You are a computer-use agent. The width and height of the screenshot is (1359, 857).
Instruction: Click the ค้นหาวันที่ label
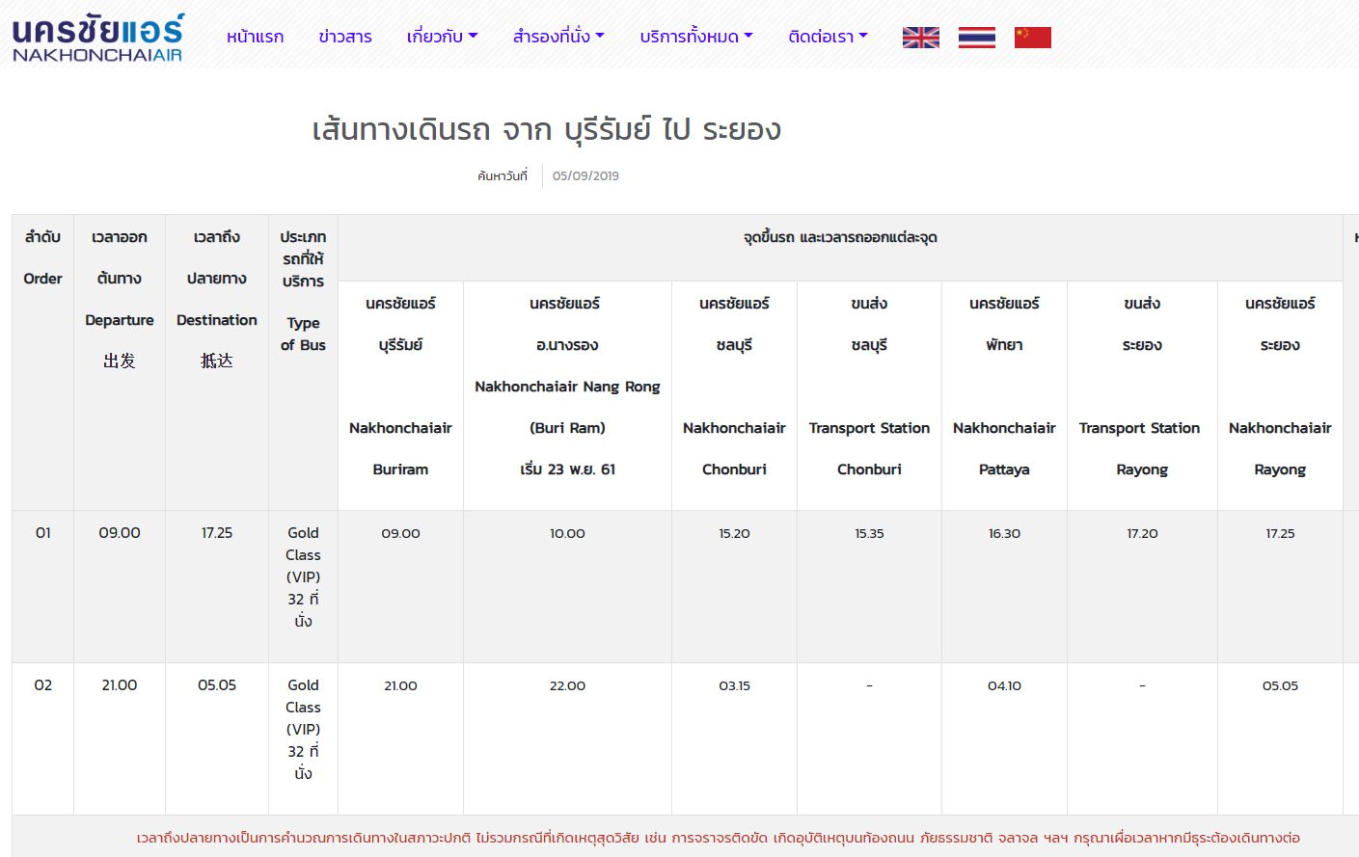pyautogui.click(x=503, y=175)
